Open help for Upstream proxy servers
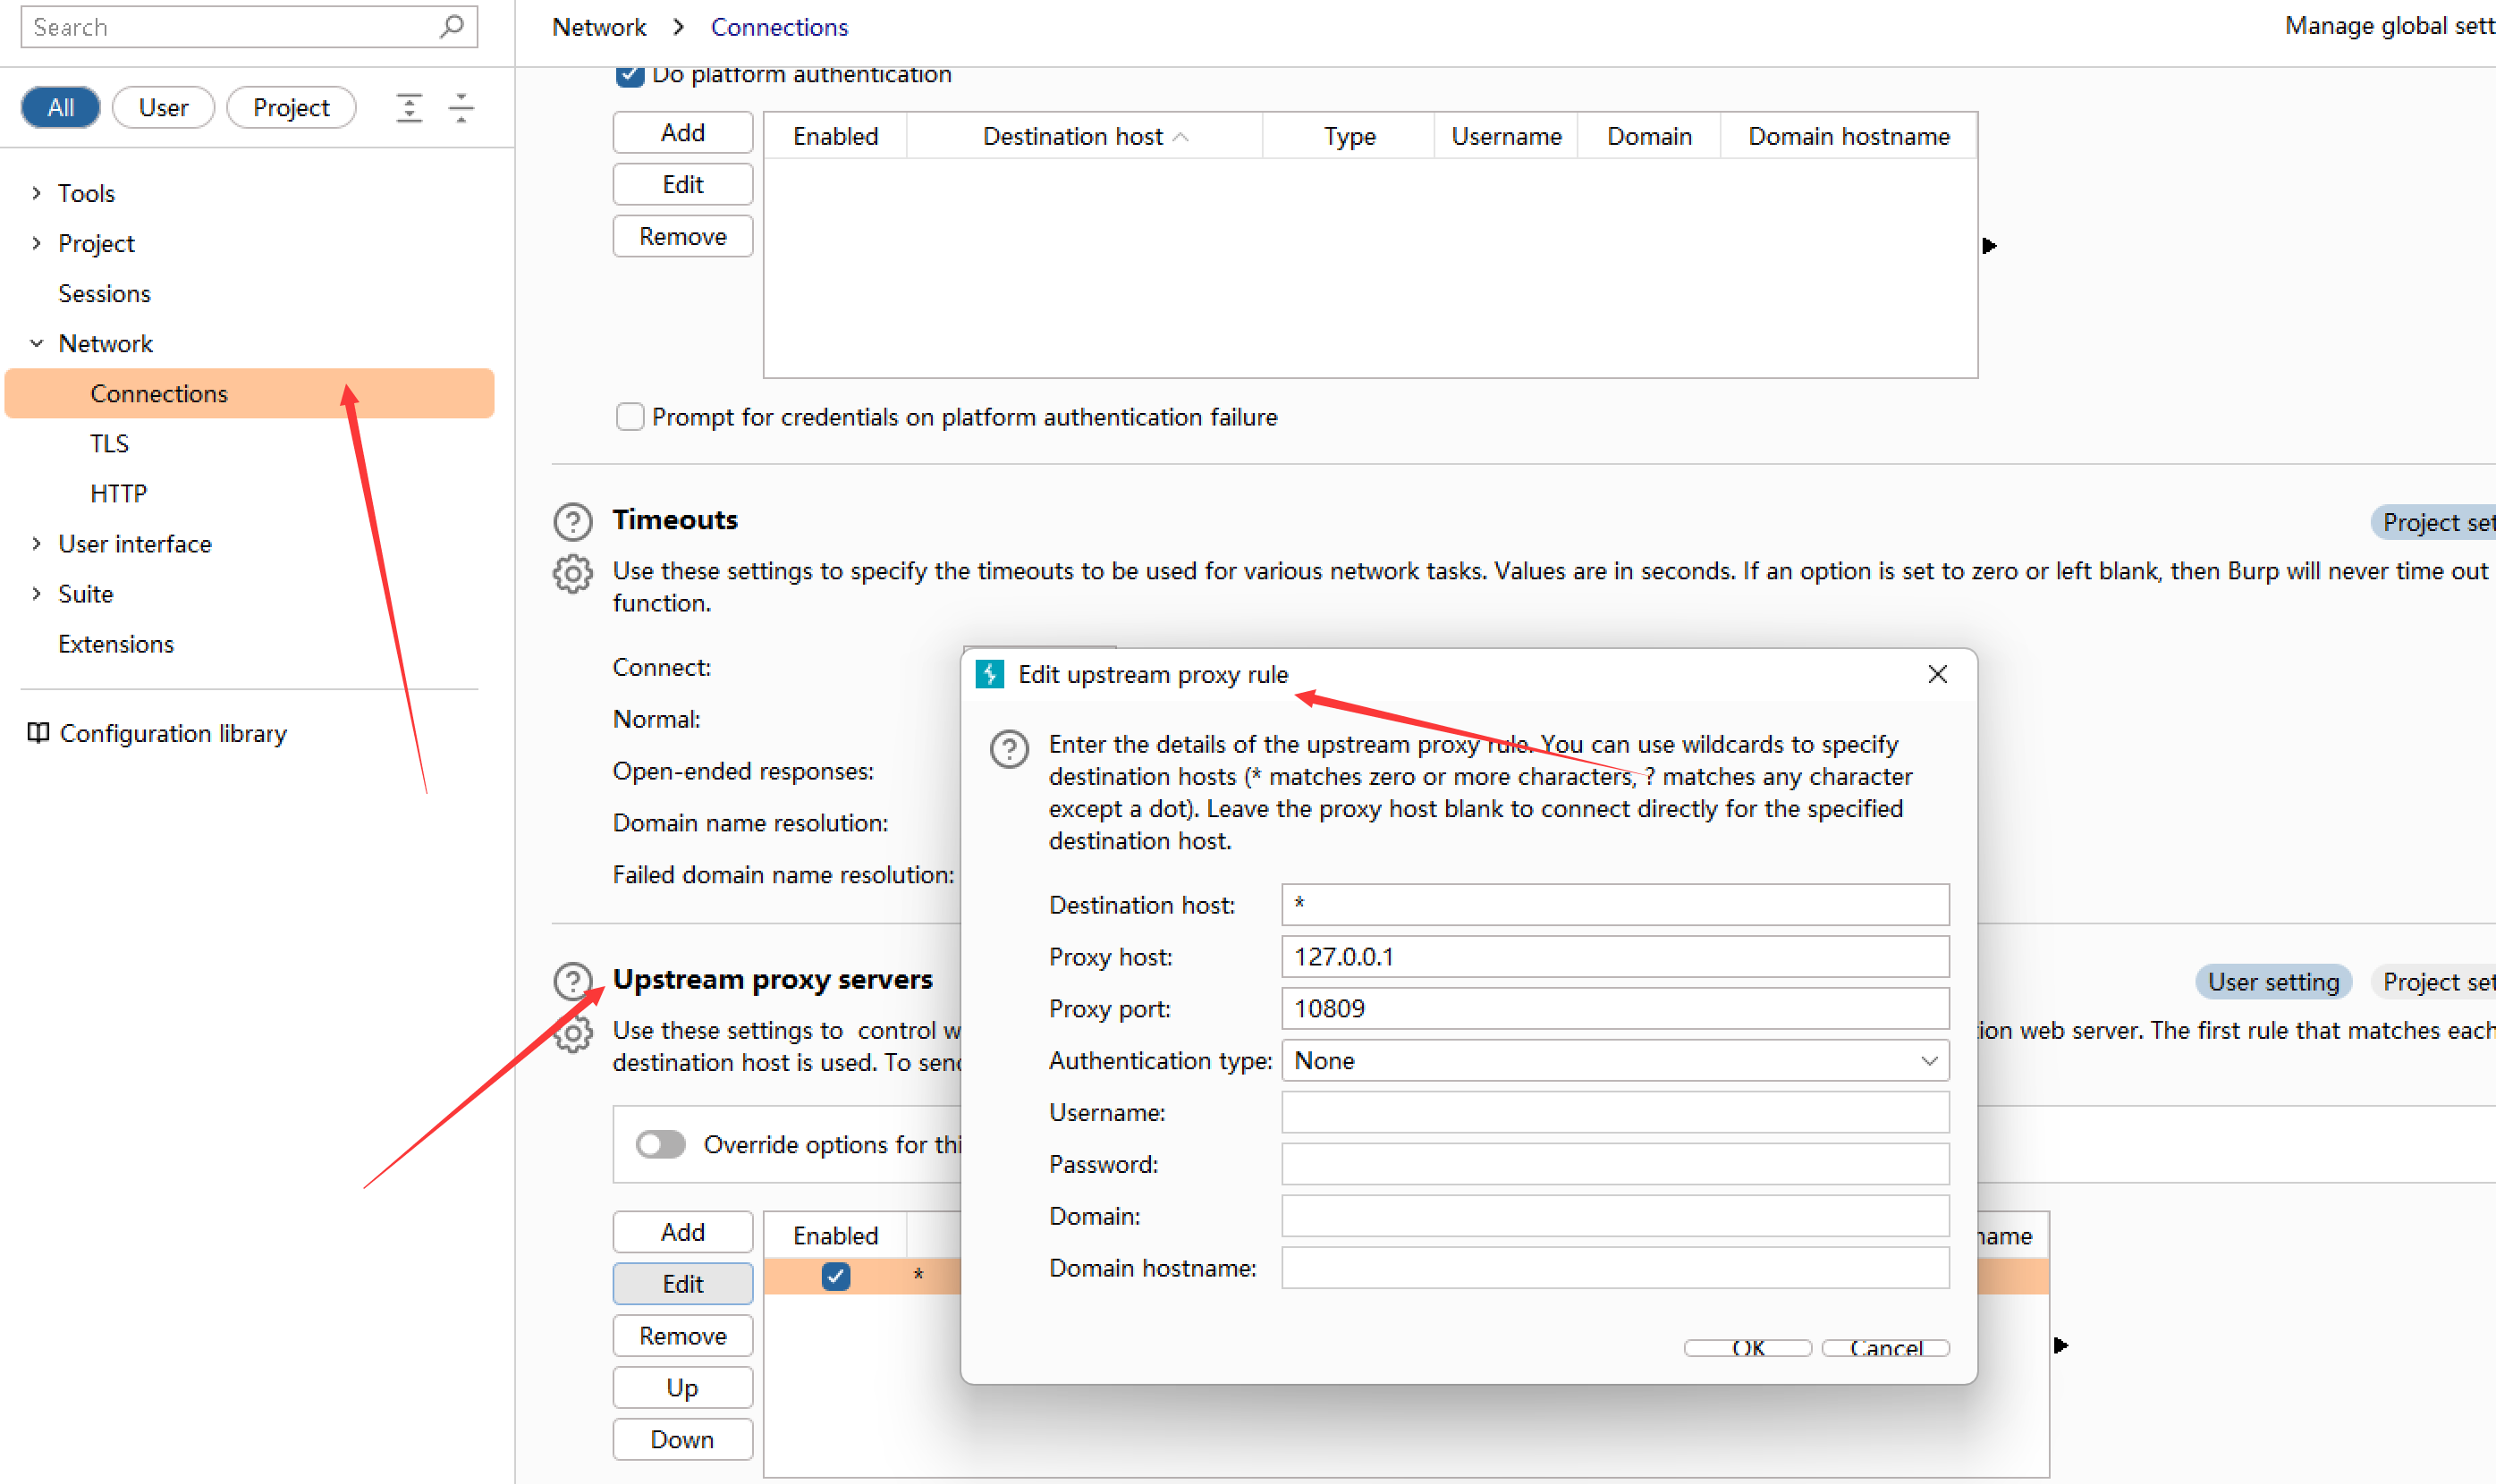This screenshot has width=2496, height=1484. coord(572,981)
